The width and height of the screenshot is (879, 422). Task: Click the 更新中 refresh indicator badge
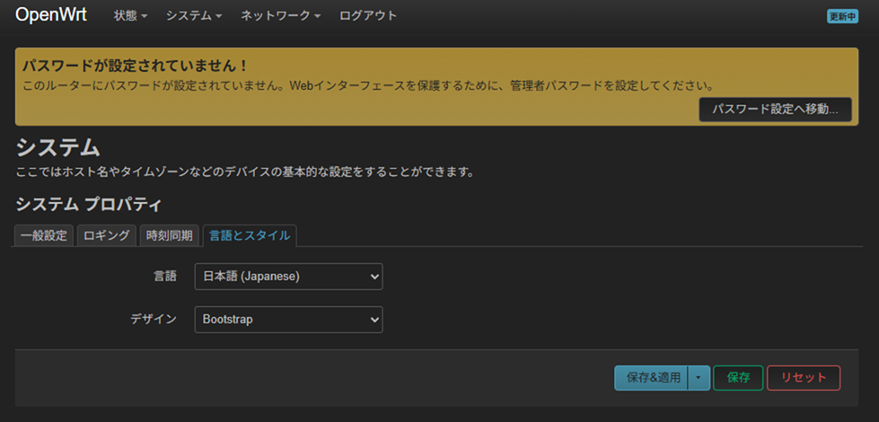tap(842, 16)
